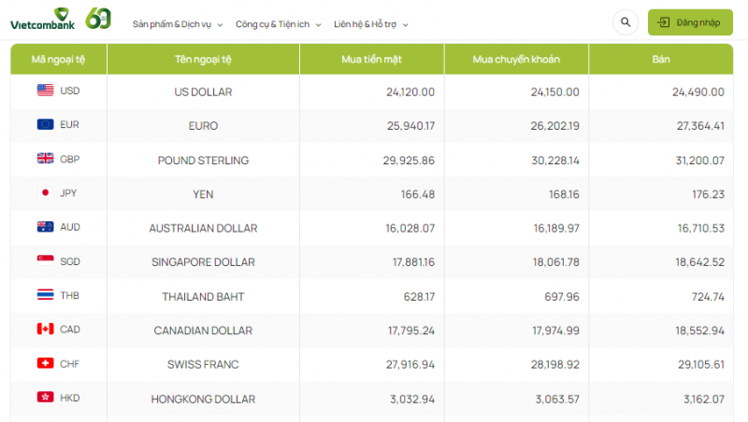
Task: Expand chevron beside Công cụ & Tiện ích
Action: (x=318, y=25)
